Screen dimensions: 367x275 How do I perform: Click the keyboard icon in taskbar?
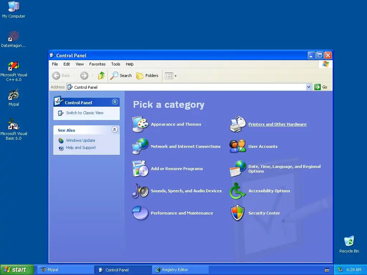click(x=327, y=270)
